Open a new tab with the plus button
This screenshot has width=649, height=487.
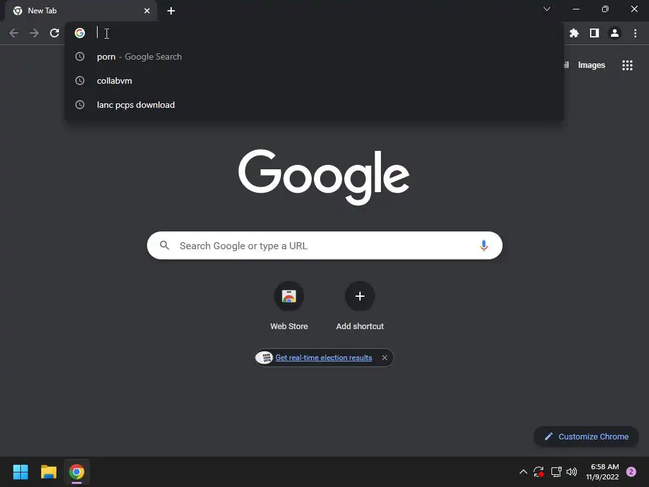[171, 11]
